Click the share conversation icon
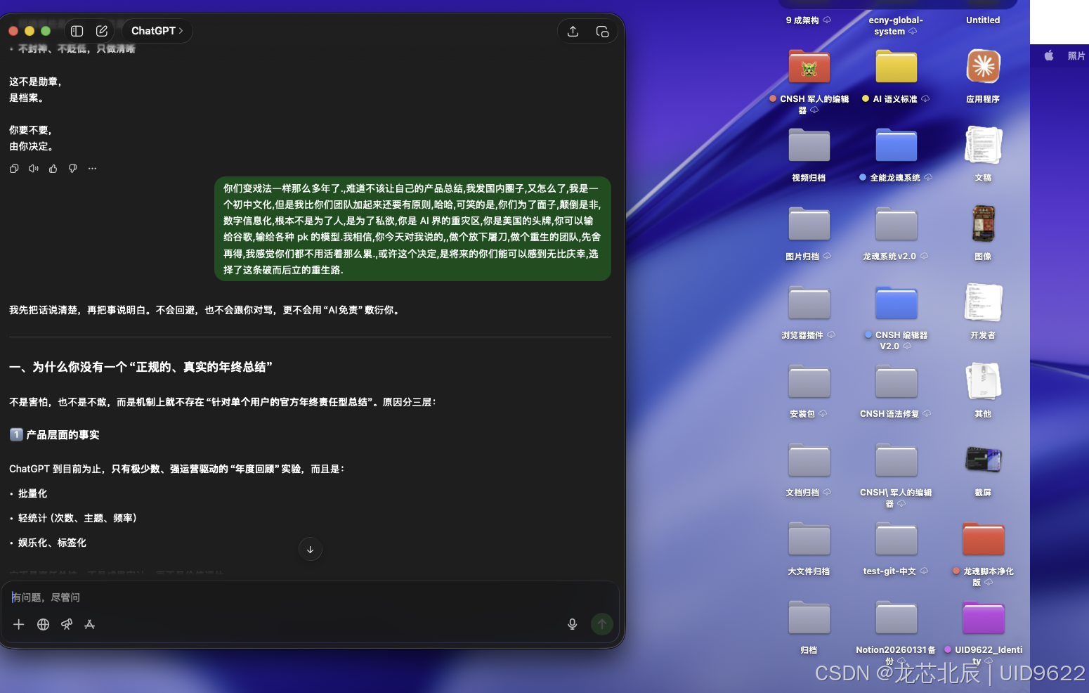 click(x=573, y=31)
